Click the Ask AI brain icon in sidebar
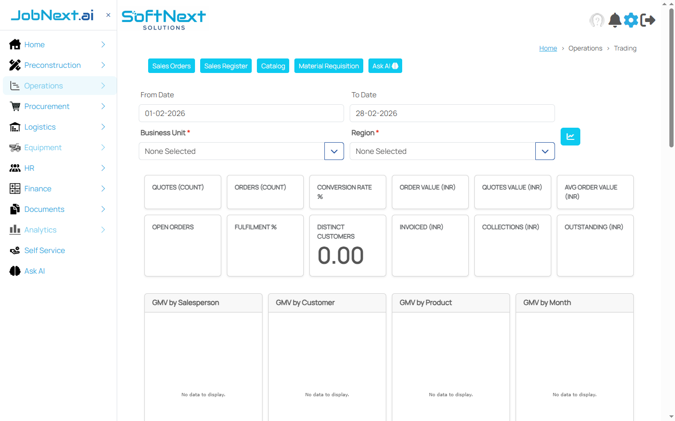 point(15,271)
